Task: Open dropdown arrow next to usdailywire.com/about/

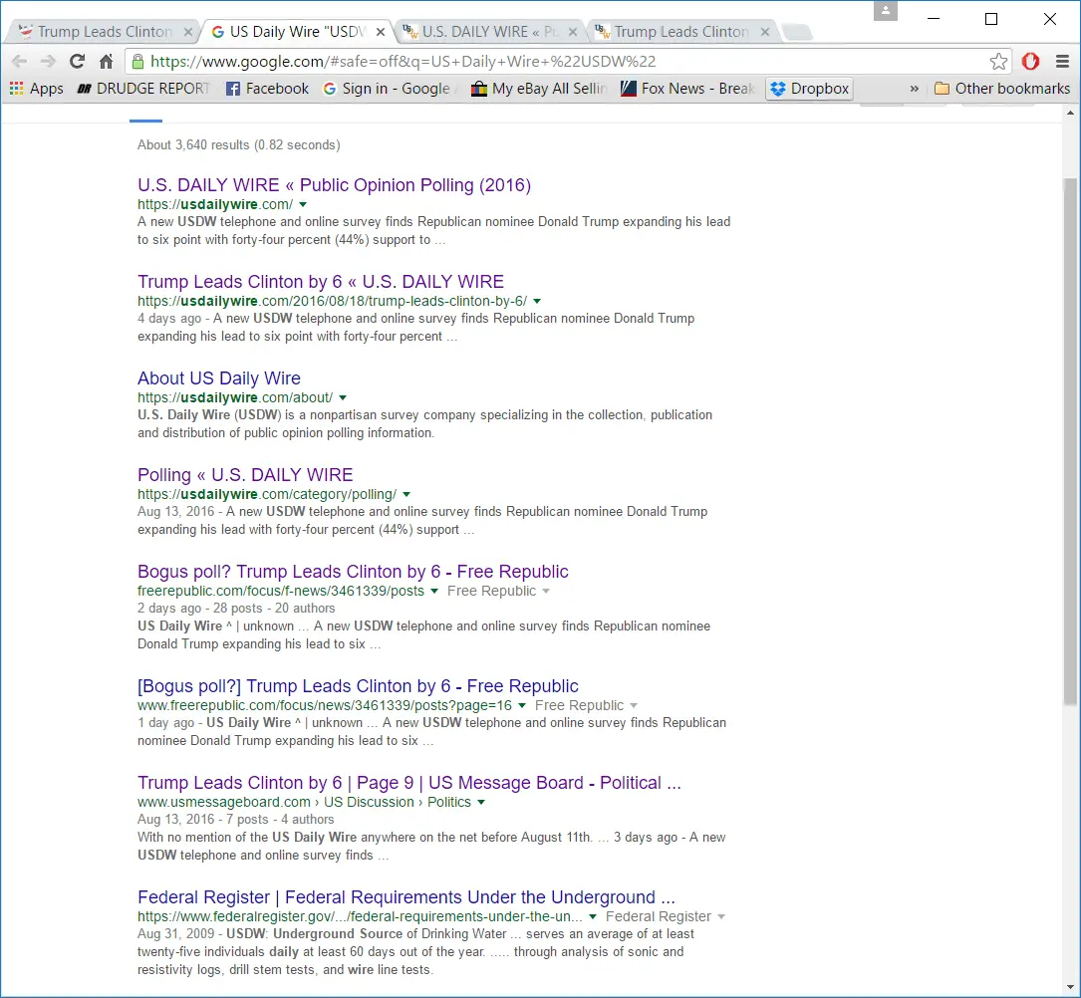Action: [343, 397]
